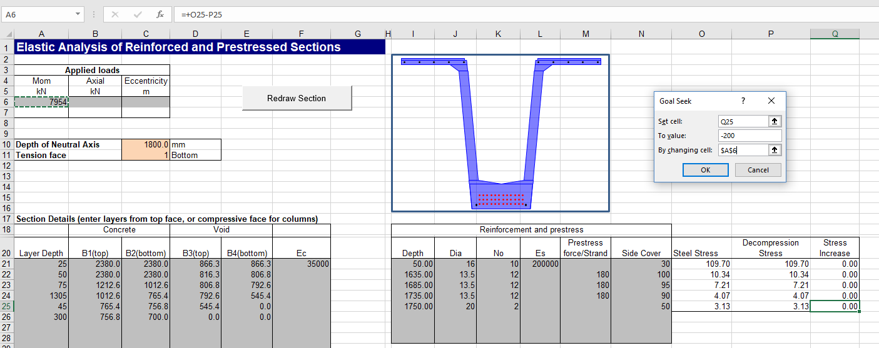Select column Q header
This screenshot has height=348, width=879.
tap(835, 34)
